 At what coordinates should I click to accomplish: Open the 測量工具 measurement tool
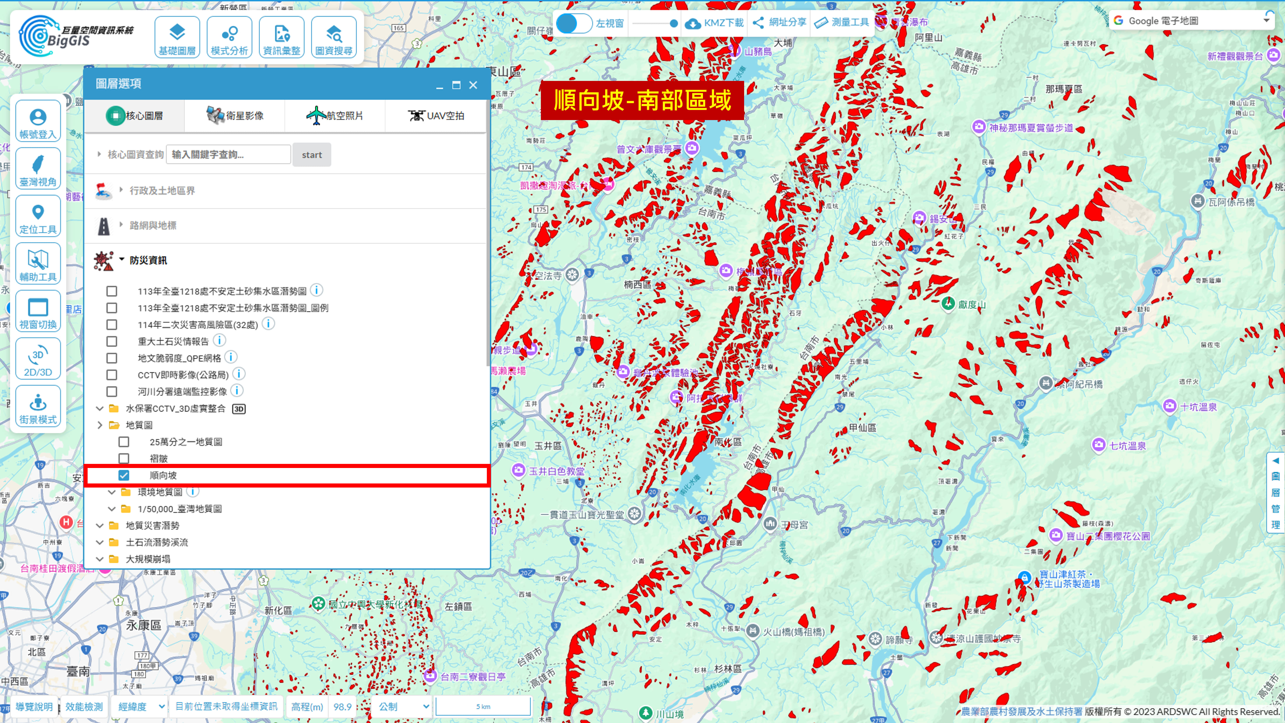coord(842,22)
